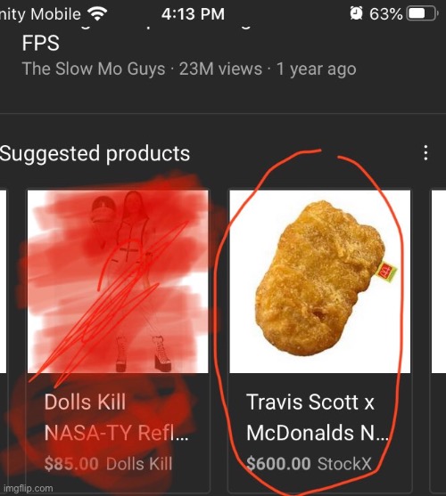Tap the 63% battery percentage
This screenshot has width=446, height=496.
386,14
